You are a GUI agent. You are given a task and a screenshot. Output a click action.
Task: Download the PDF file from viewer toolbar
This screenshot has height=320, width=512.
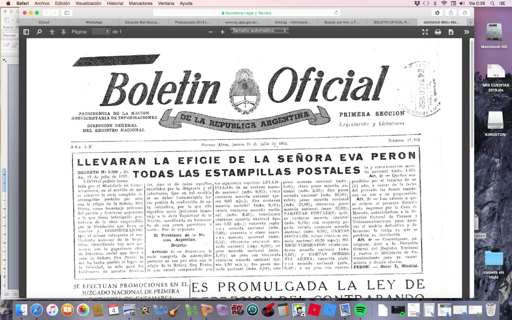(x=451, y=32)
